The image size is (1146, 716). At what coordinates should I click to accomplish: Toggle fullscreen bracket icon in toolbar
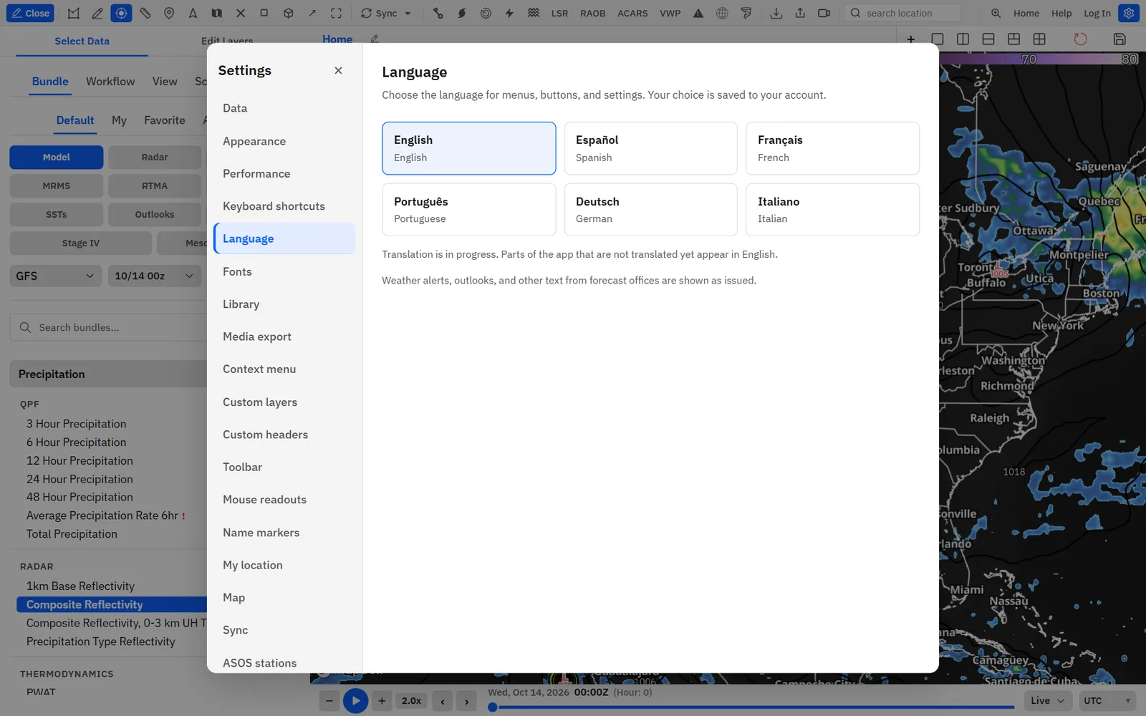336,13
